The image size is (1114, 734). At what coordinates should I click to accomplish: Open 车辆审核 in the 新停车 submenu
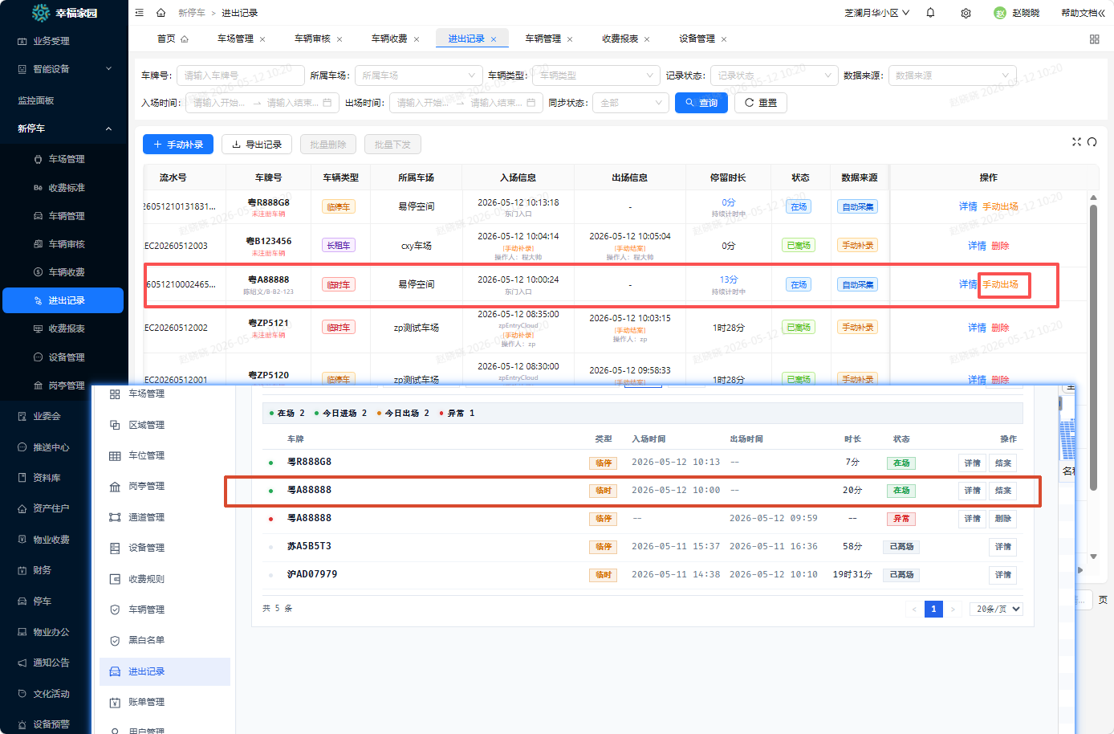67,244
